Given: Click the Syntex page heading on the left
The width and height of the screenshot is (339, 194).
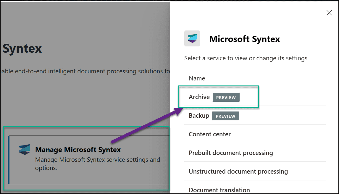Looking at the screenshot, I should click(x=22, y=48).
